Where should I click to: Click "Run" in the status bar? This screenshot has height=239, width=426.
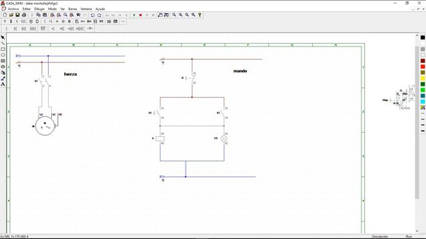pos(409,236)
